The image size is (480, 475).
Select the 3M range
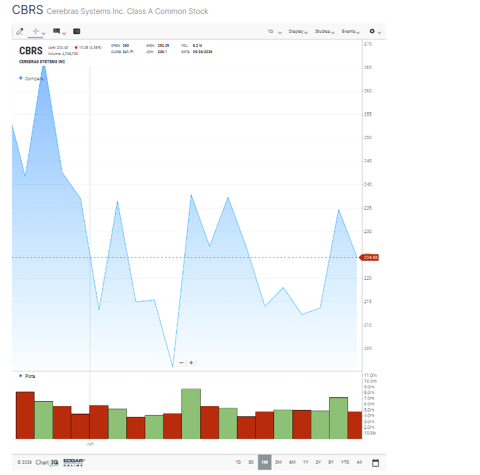[x=279, y=462]
